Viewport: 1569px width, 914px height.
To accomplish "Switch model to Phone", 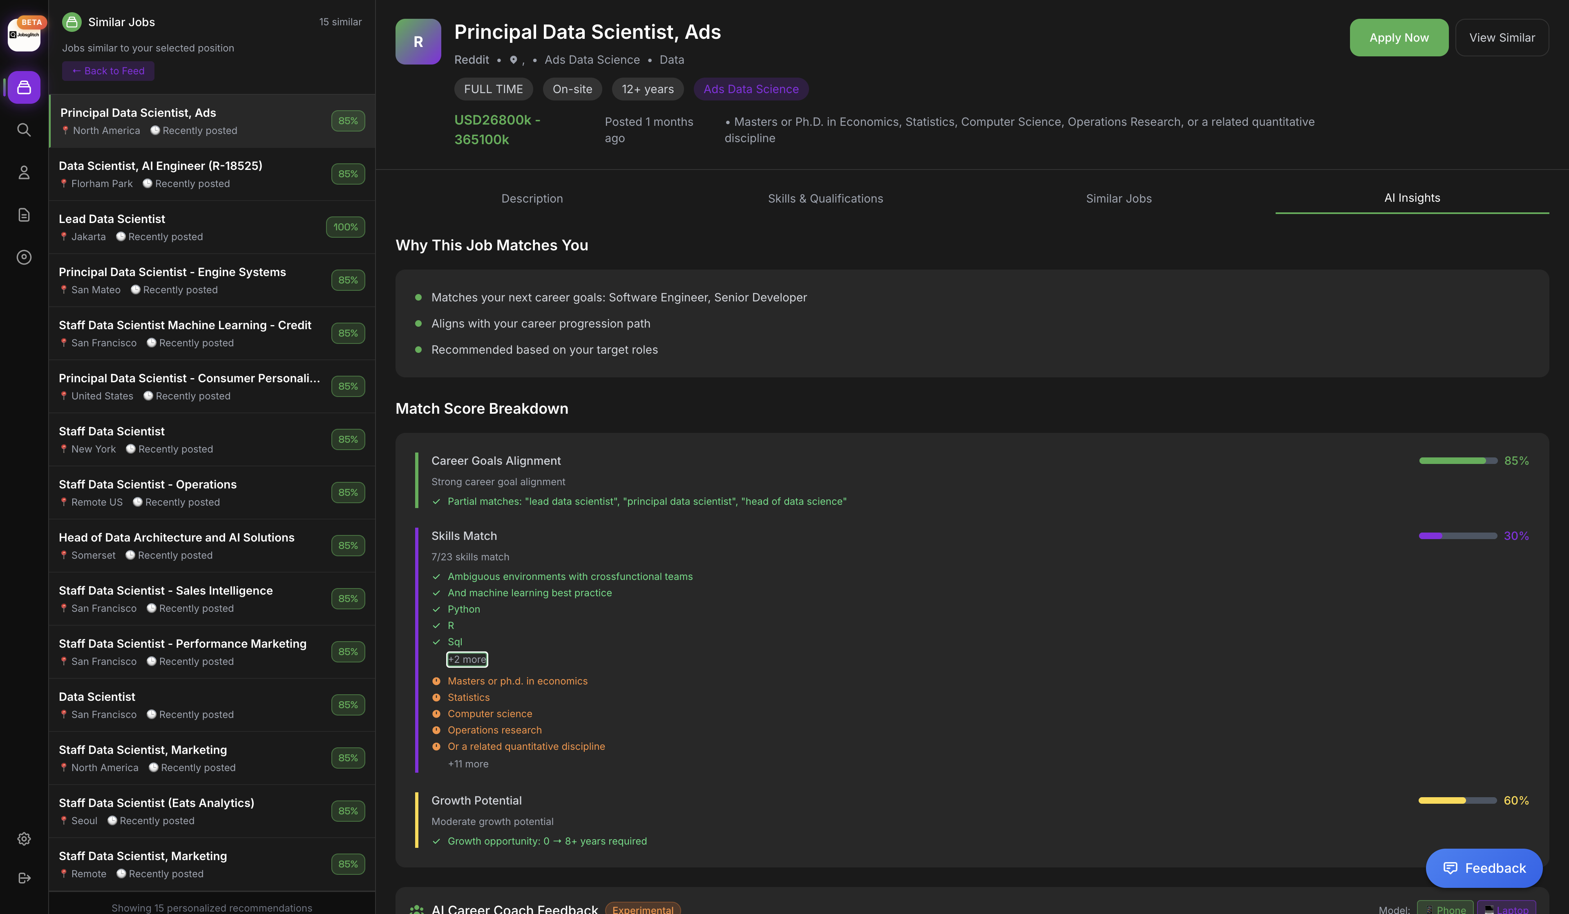I will (1446, 909).
